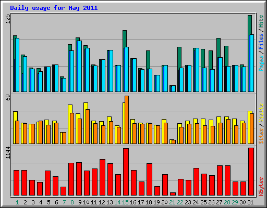Click day 5 on the x-axis
The image size is (267, 208).
[x=48, y=202]
